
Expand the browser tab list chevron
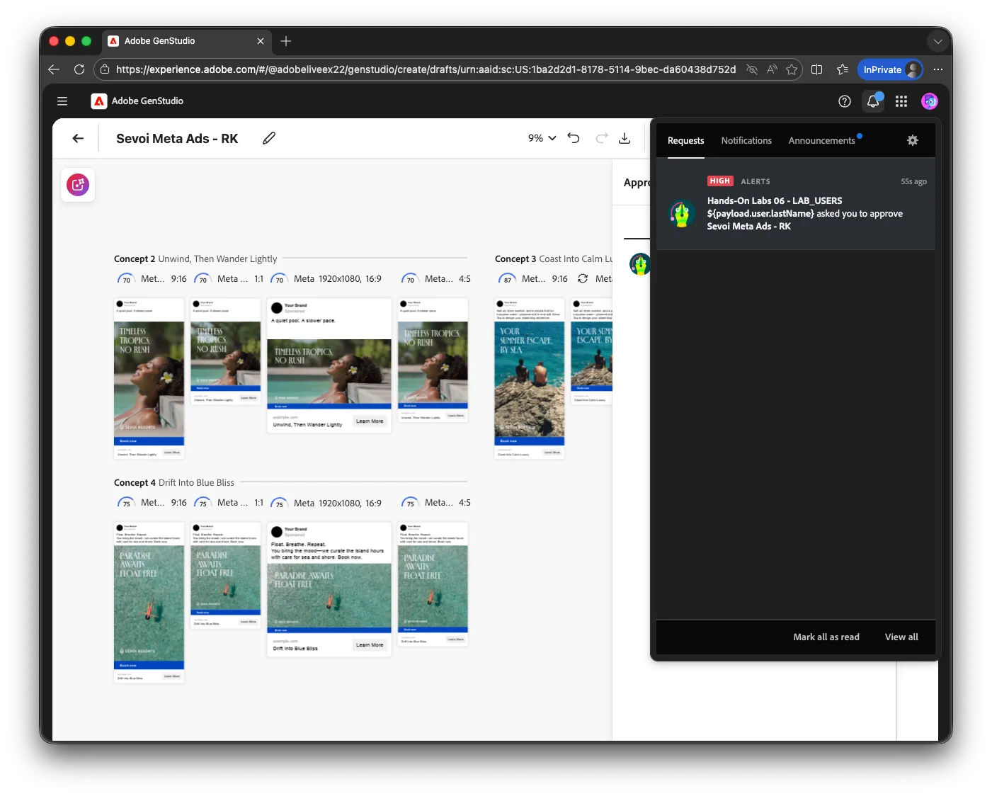pos(938,41)
